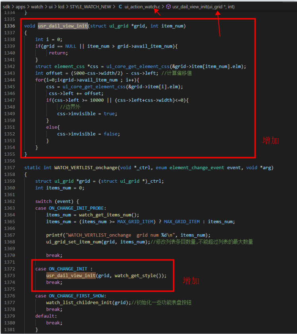
Task: Expand chevron after STYLE_WATCH_NEW breadcrumb
Action: 114,7
